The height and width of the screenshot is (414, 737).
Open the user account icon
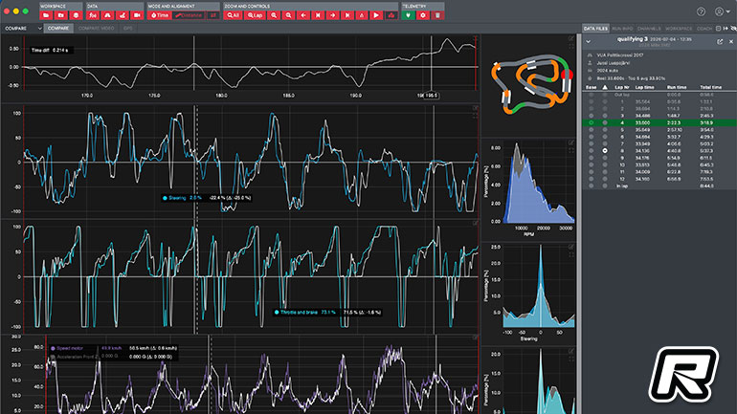click(x=719, y=11)
